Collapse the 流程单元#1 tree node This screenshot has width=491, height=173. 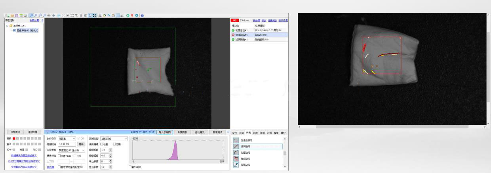(x=7, y=26)
